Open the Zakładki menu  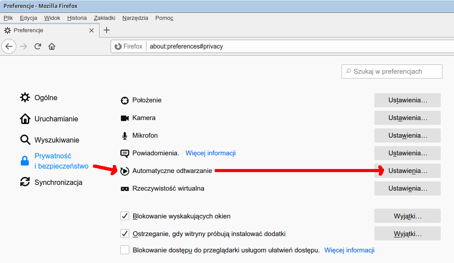tap(104, 18)
